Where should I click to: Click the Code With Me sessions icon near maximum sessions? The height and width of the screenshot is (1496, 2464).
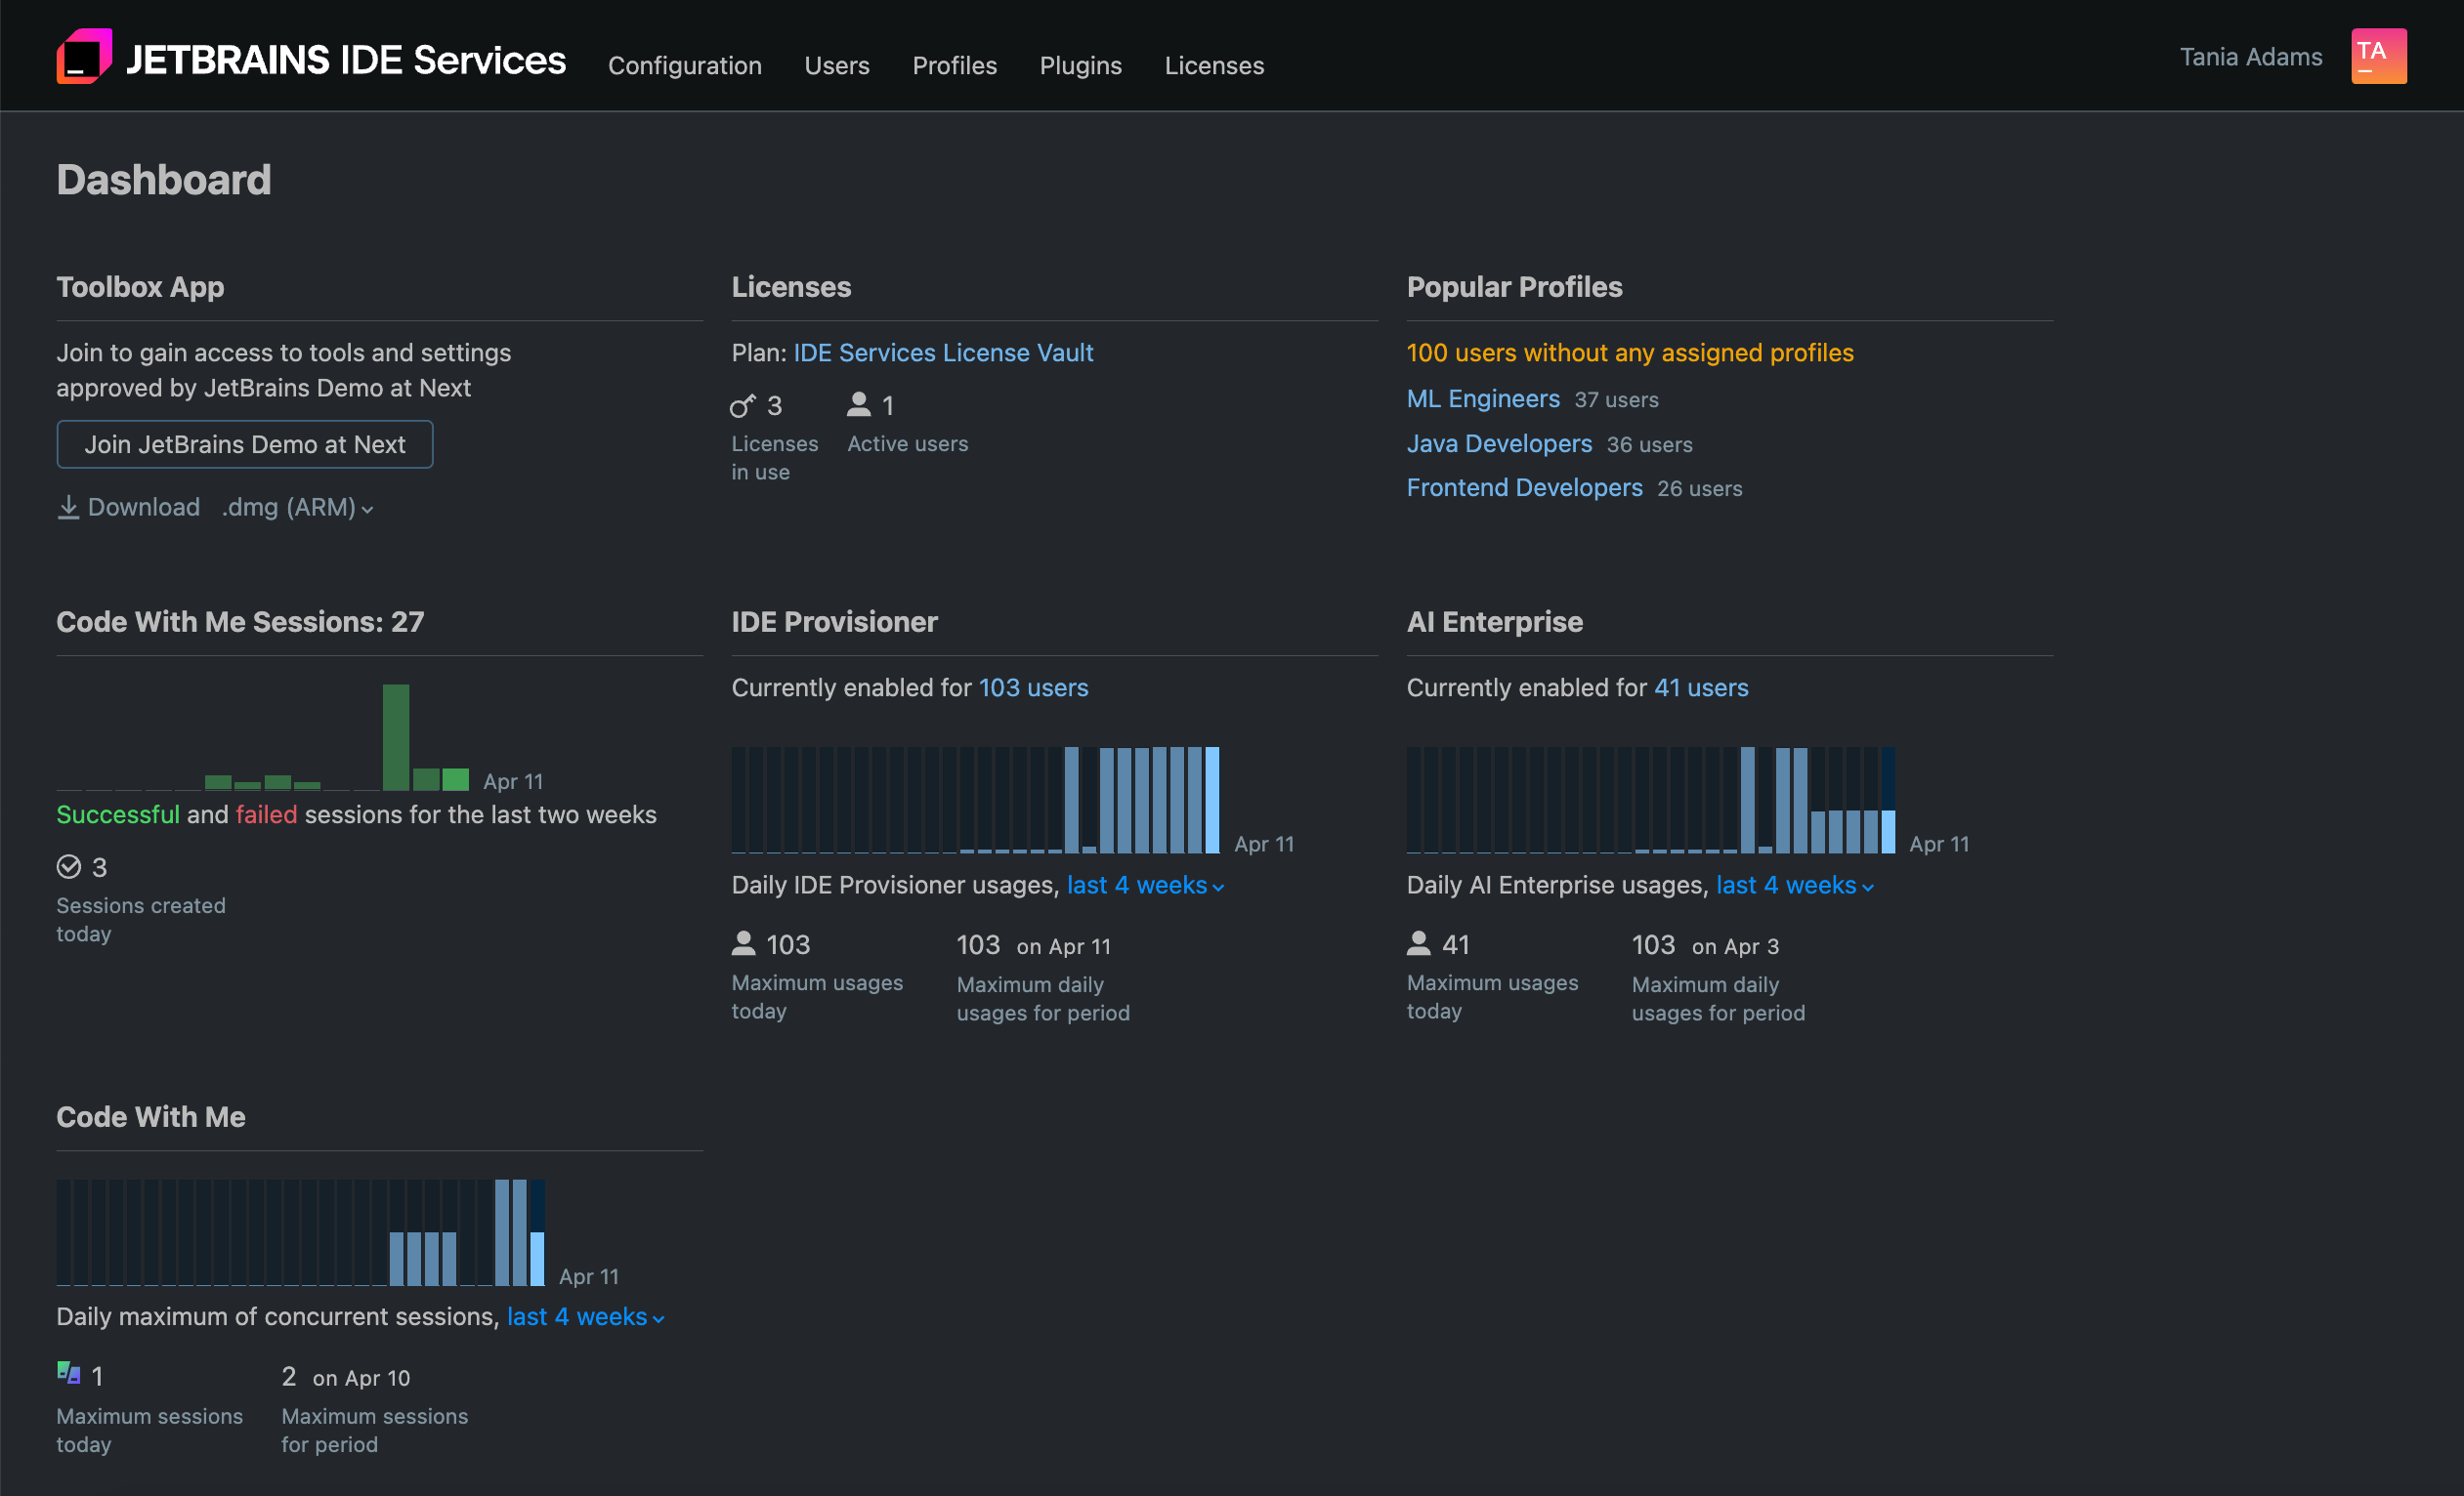[x=68, y=1374]
